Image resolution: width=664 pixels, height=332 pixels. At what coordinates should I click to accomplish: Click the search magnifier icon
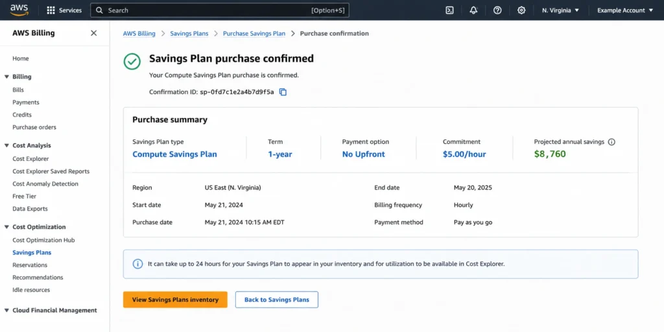click(99, 10)
